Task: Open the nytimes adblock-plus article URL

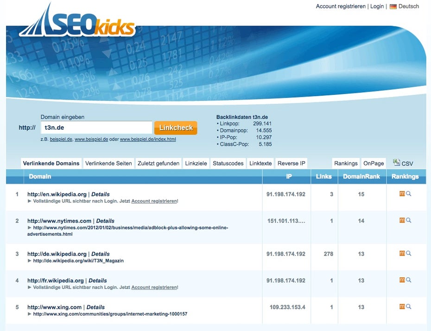Action: [x=128, y=231]
